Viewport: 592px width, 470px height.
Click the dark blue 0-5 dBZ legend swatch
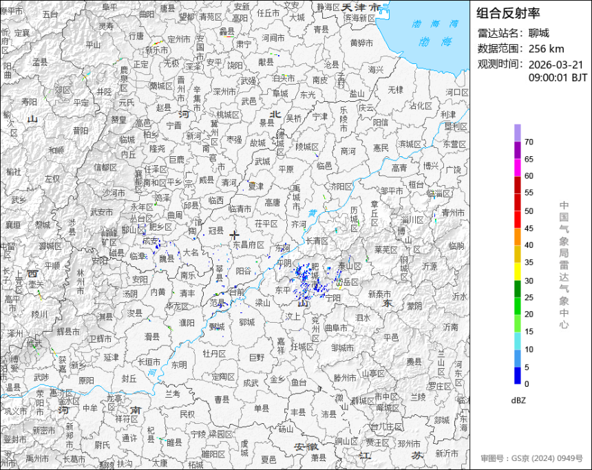click(517, 376)
